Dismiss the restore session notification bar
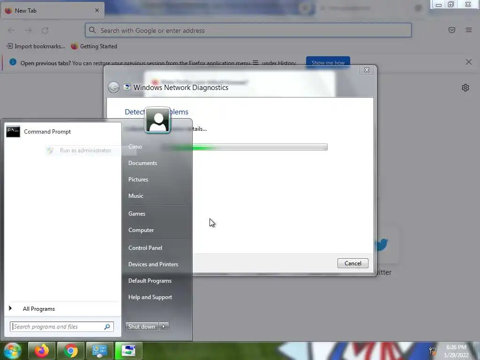The width and height of the screenshot is (480, 360). [469, 62]
